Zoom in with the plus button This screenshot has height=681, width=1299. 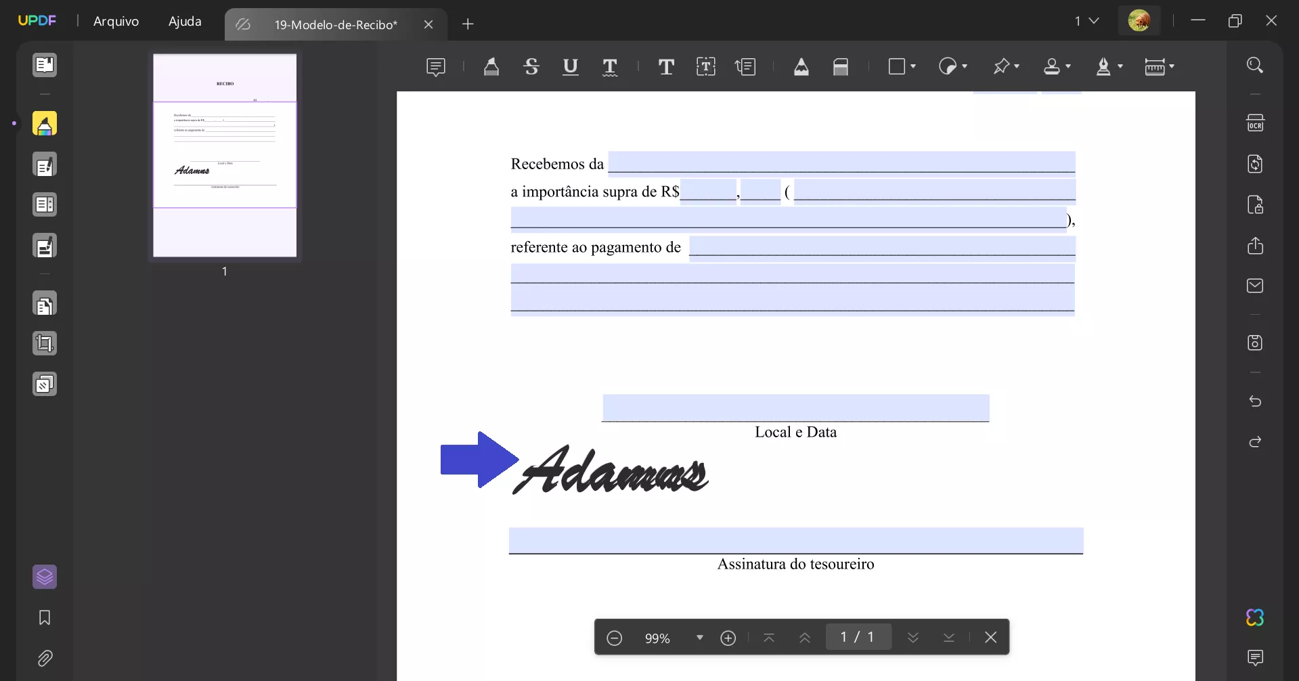coord(728,638)
